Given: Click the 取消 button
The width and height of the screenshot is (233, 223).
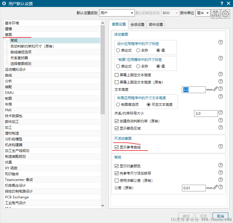Looking at the screenshot, I should coord(221,216).
